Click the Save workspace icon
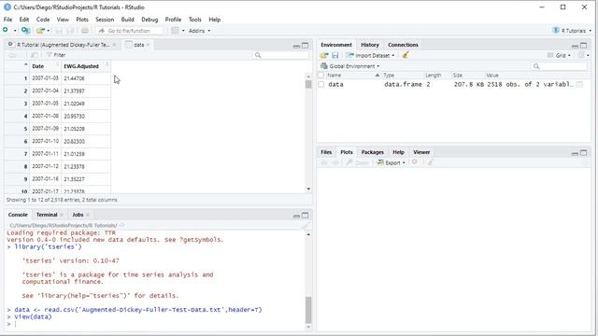This screenshot has height=336, width=598. pos(335,56)
